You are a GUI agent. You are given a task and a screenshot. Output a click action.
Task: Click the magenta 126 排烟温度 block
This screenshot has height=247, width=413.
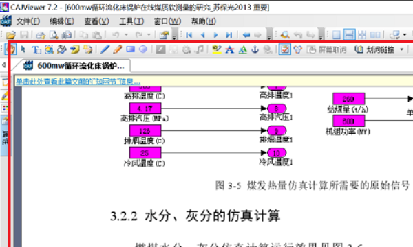tap(145, 130)
